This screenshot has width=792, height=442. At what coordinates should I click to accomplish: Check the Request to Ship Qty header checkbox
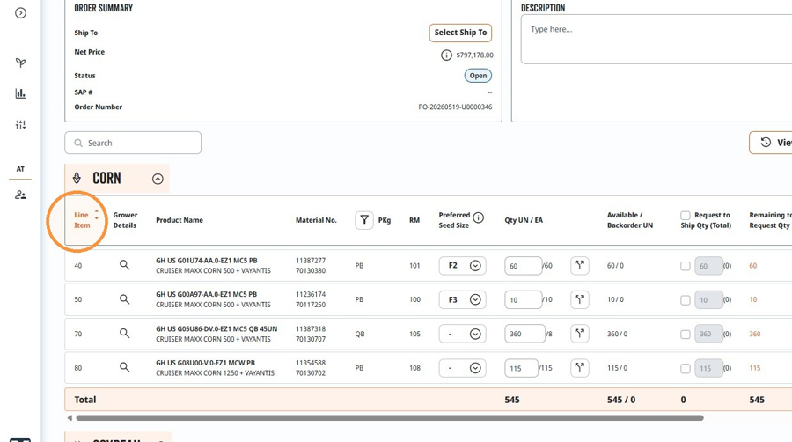pos(685,216)
